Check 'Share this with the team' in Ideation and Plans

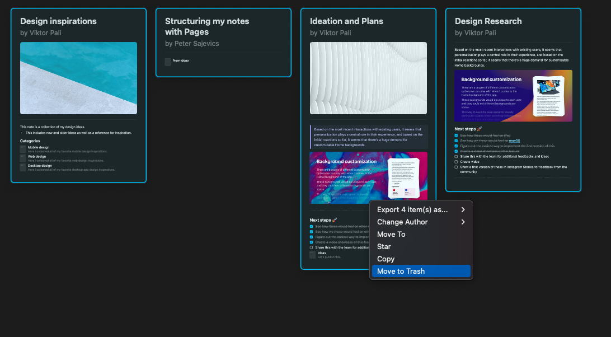coord(311,247)
